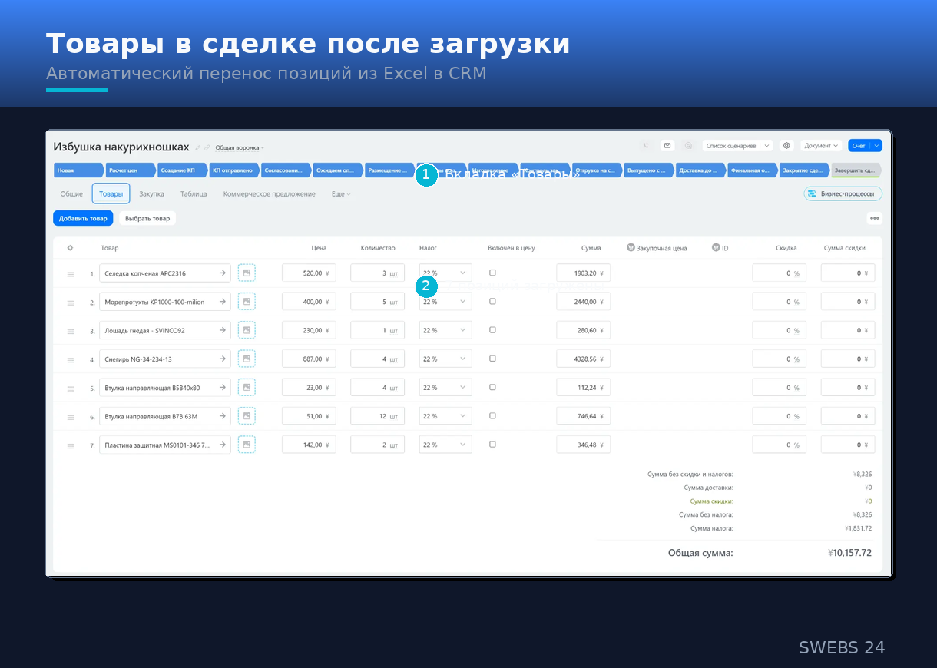The height and width of the screenshot is (668, 937).
Task: Click image placeholder for Лошадь гнедая
Action: pyautogui.click(x=247, y=330)
